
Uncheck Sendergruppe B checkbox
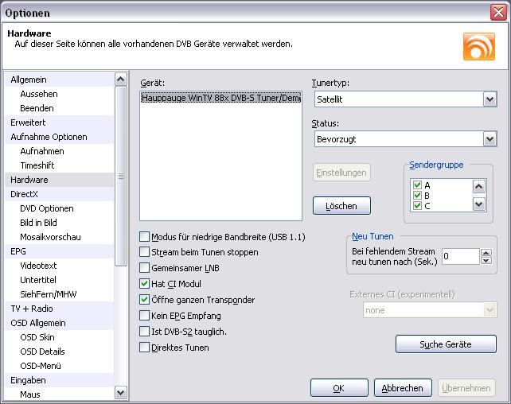coord(417,195)
